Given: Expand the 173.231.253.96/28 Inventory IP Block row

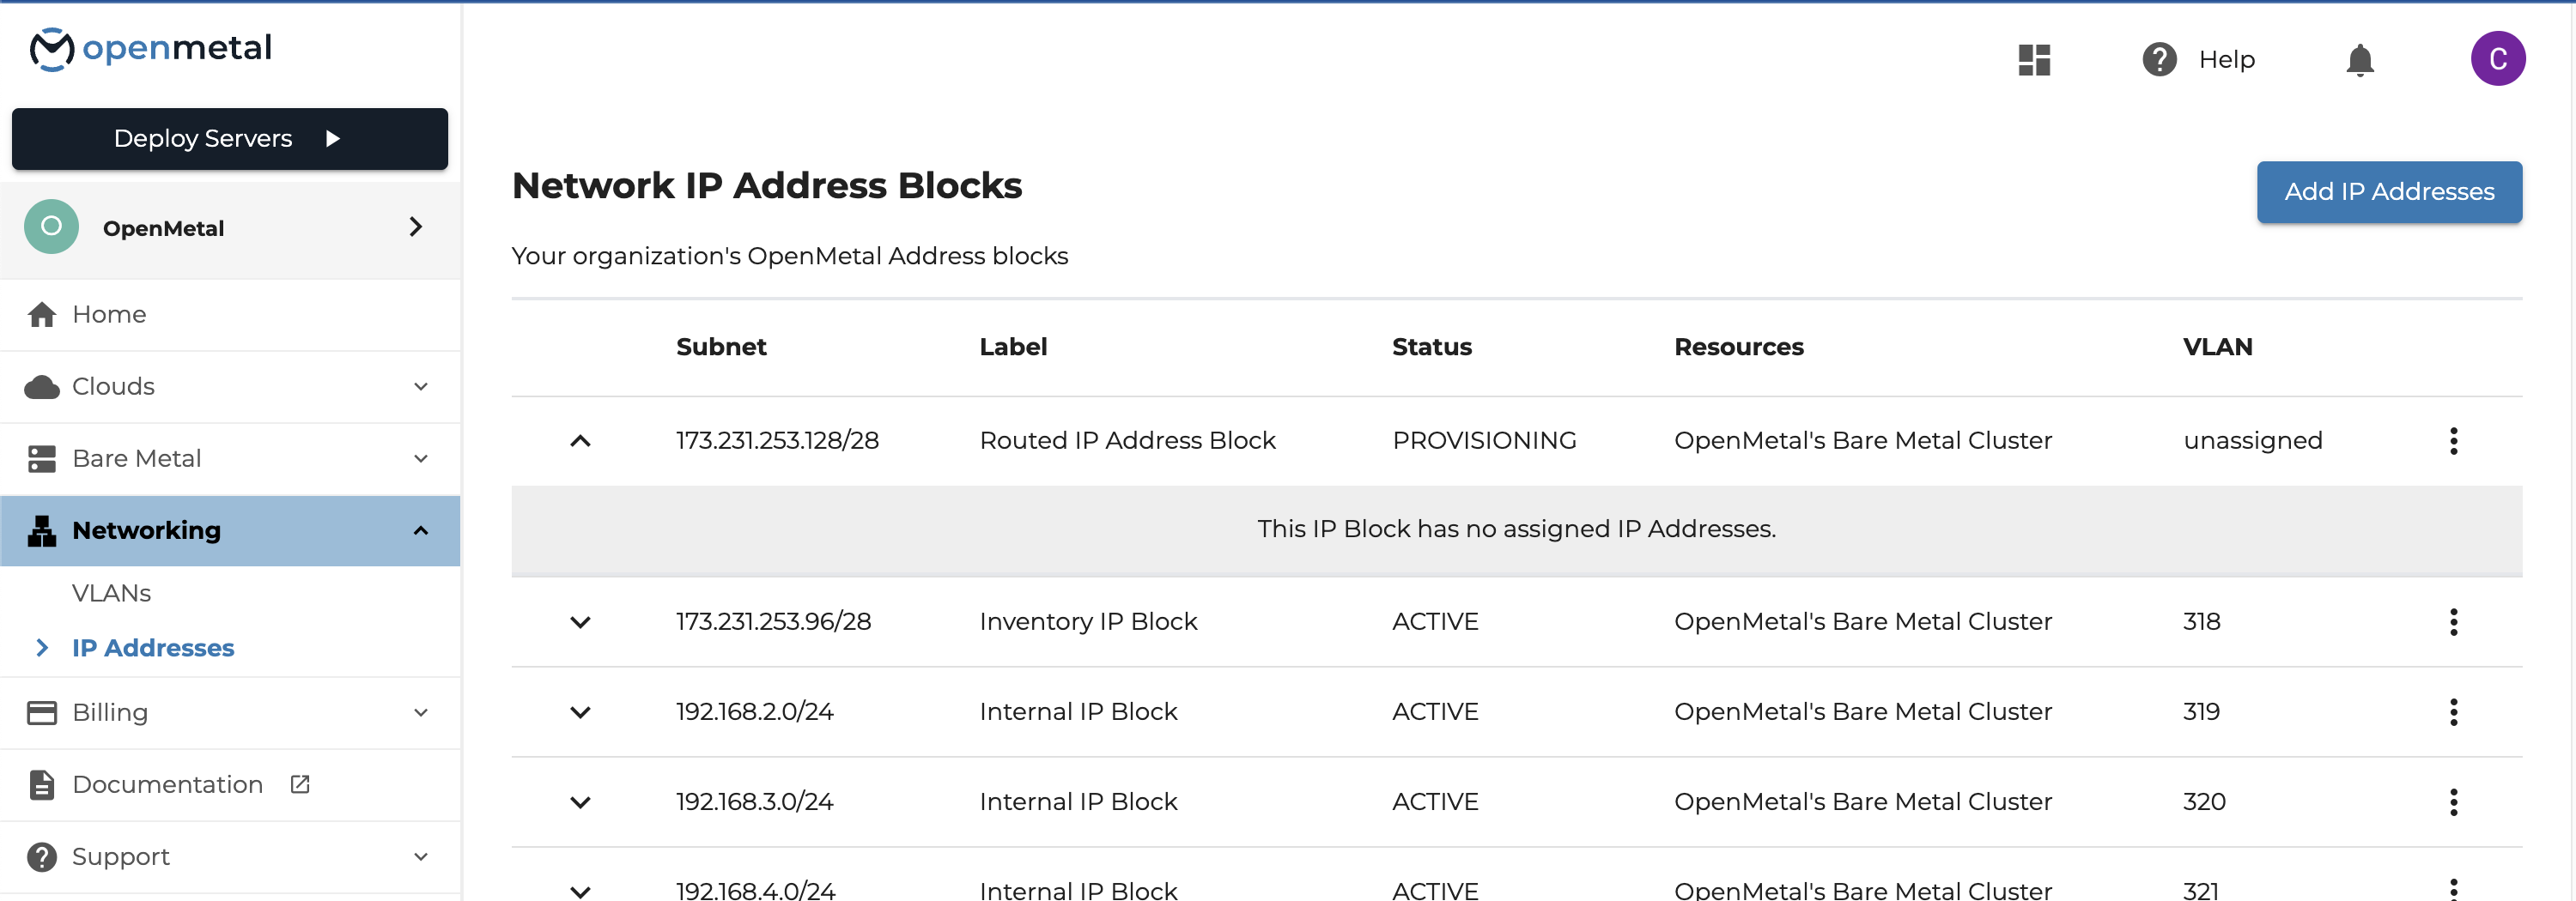Looking at the screenshot, I should pyautogui.click(x=580, y=621).
